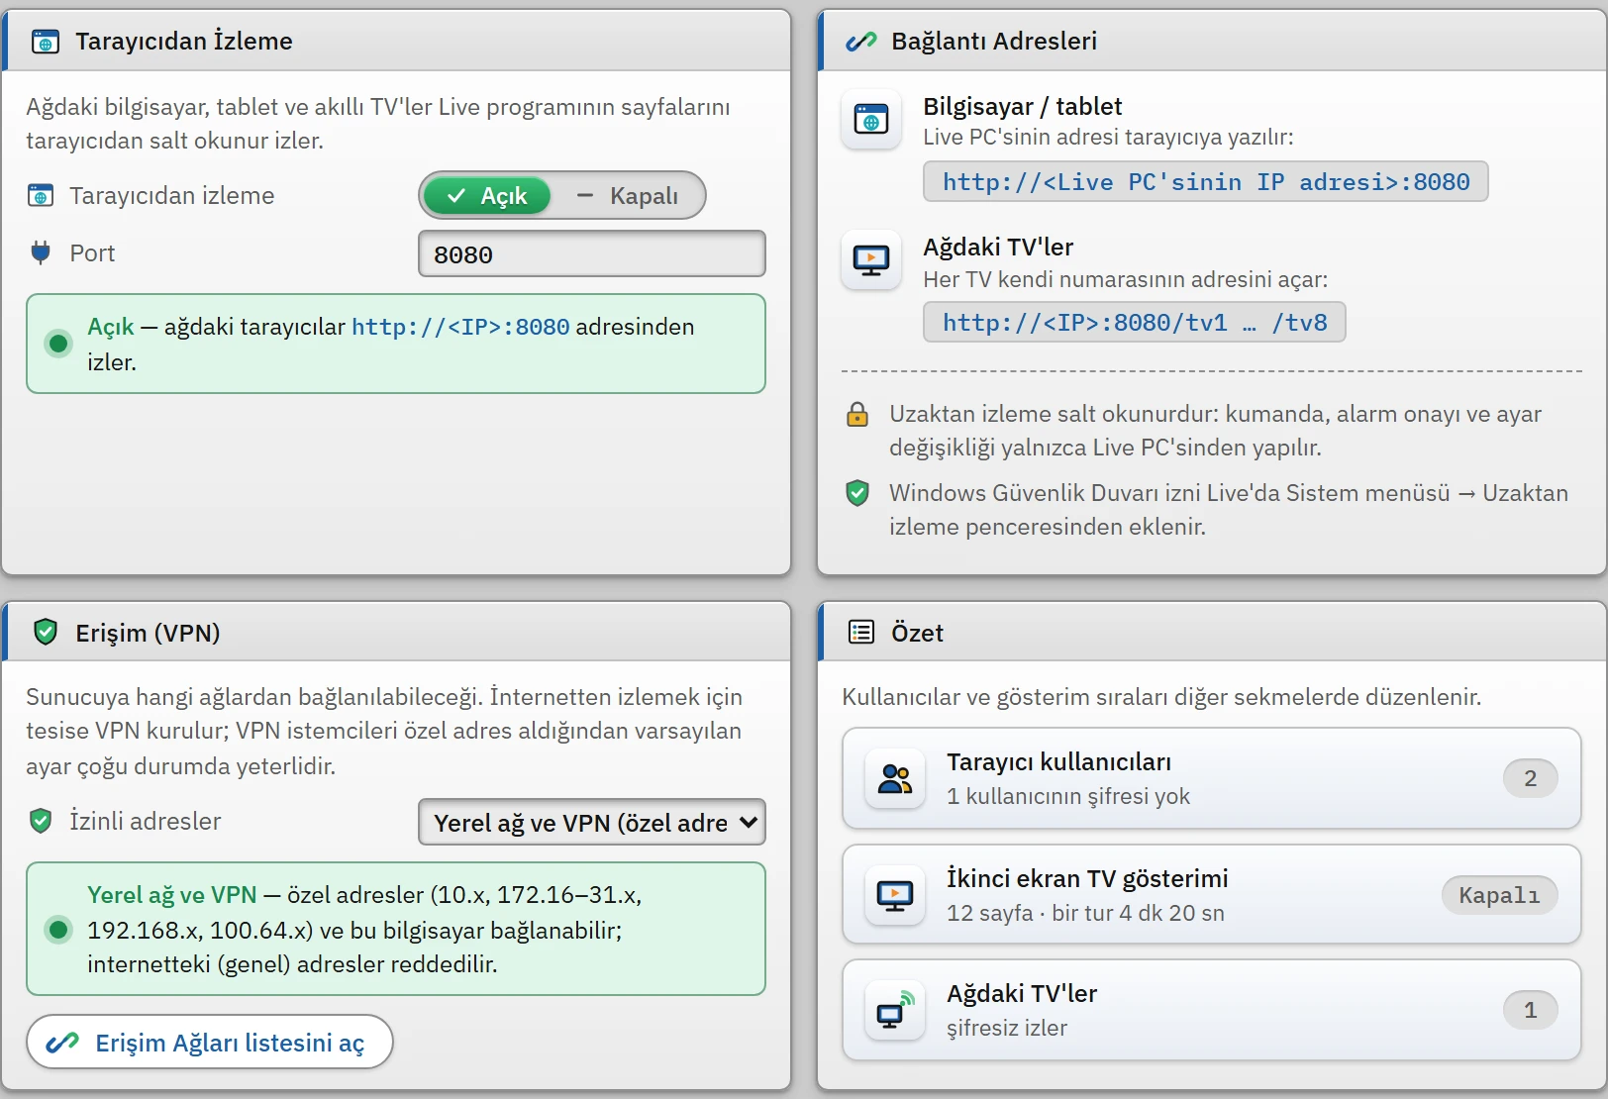Viewport: 1608px width, 1099px height.
Task: Open the Ağdaki TV'ler summary card
Action: click(1211, 1010)
